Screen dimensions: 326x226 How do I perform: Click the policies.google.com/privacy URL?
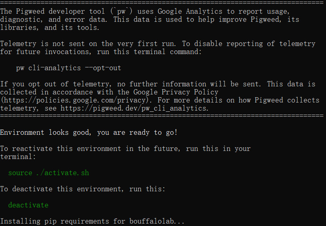(75, 100)
